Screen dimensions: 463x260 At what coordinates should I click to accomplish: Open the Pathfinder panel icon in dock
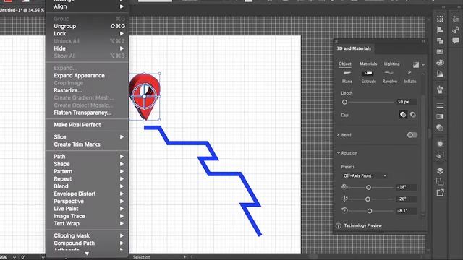click(440, 40)
